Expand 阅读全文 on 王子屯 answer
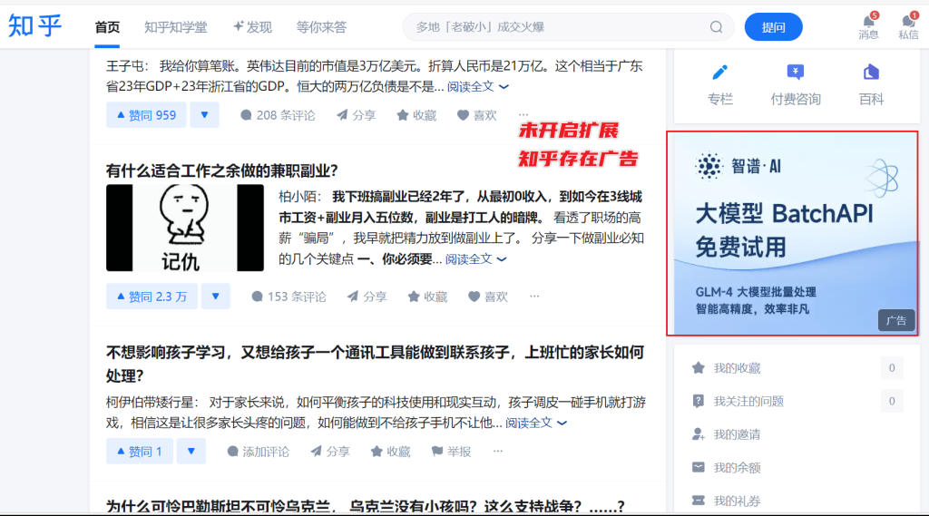 pyautogui.click(x=477, y=86)
